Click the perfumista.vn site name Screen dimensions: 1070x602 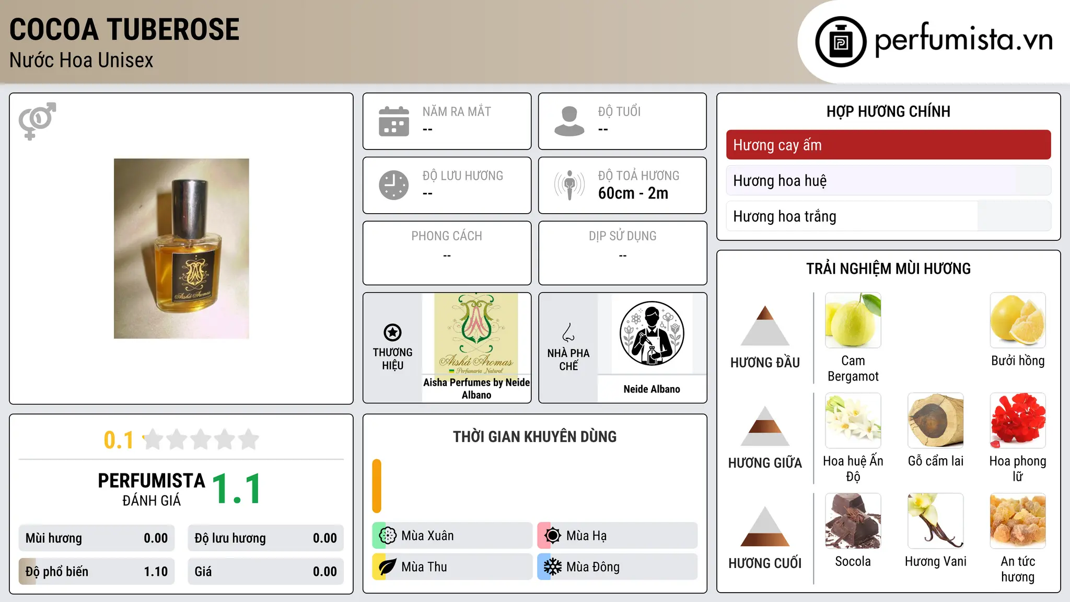[x=963, y=41]
